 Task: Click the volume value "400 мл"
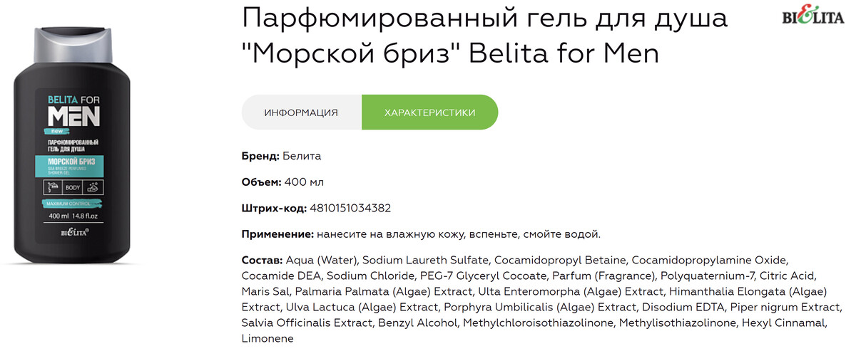(x=304, y=182)
